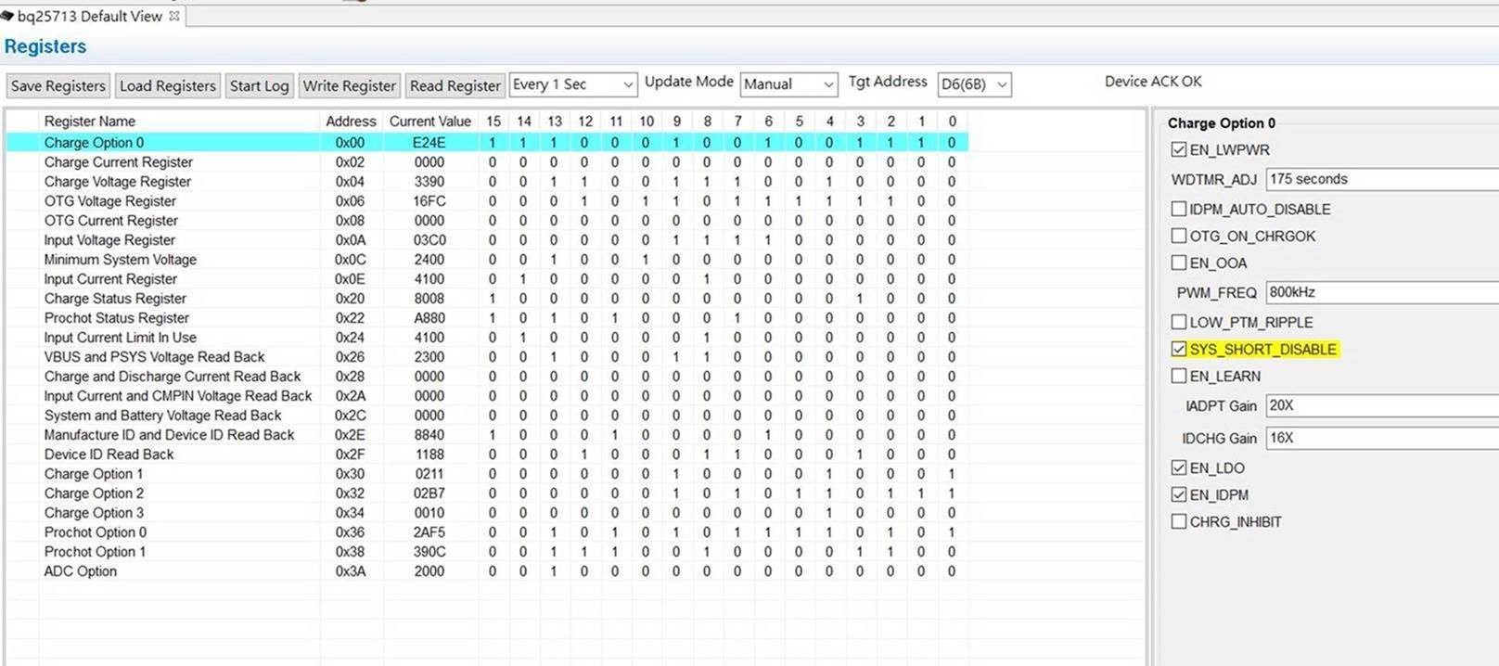Select the Input Voltage Register row
Image resolution: width=1499 pixels, height=666 pixels.
[487, 240]
